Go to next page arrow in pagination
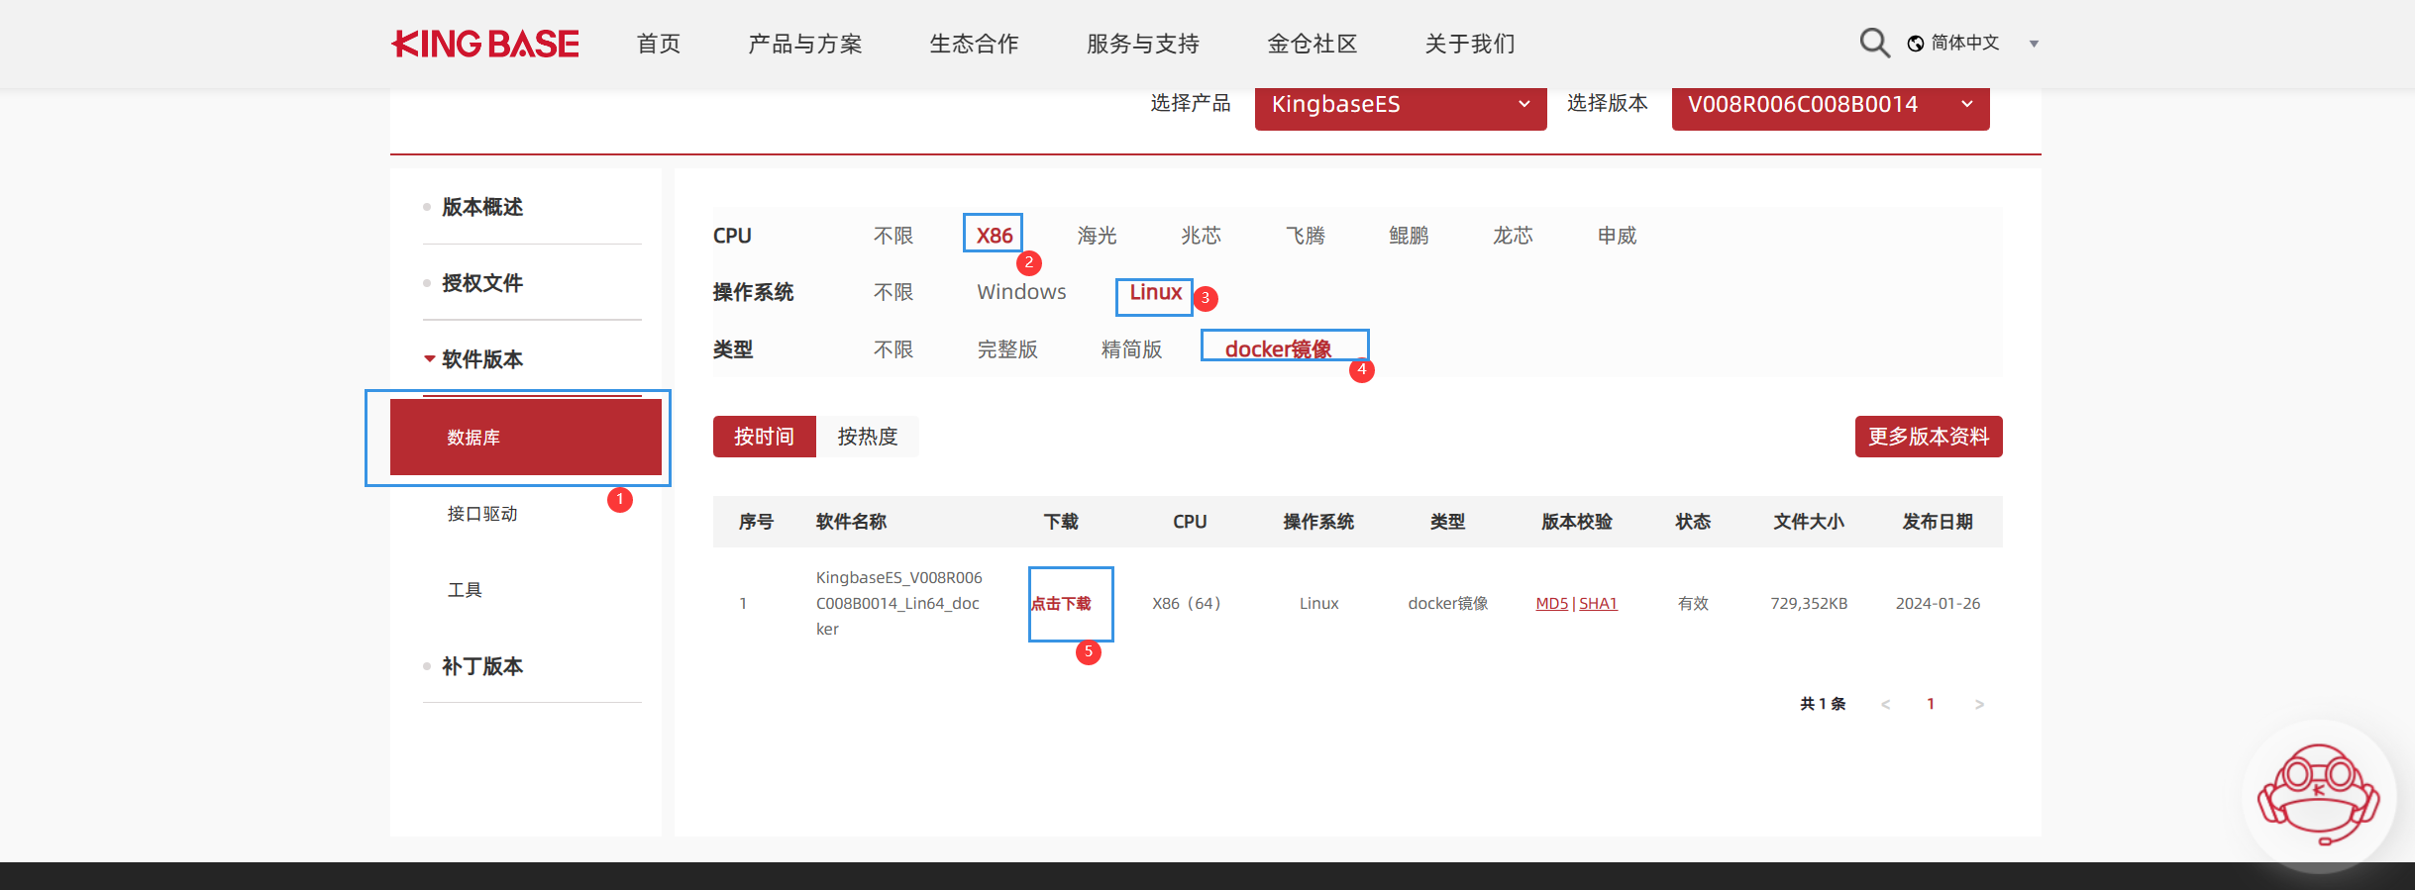The height and width of the screenshot is (890, 2415). [1979, 704]
